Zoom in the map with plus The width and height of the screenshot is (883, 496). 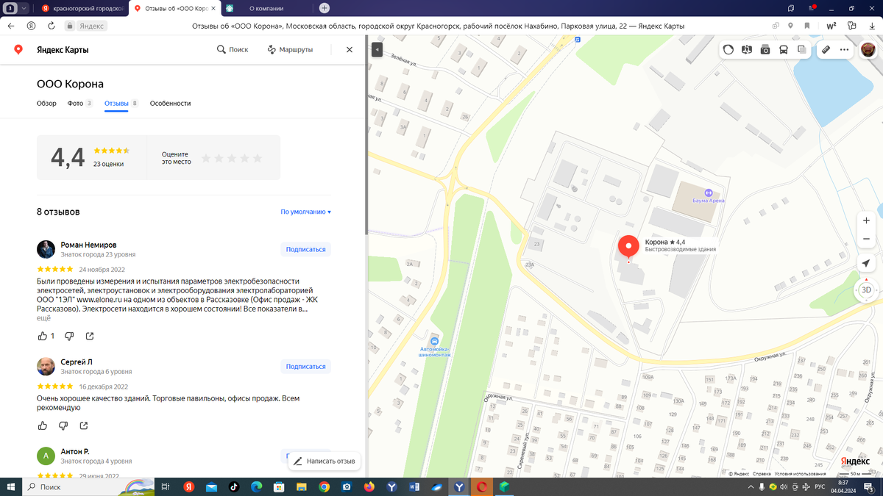pos(867,220)
